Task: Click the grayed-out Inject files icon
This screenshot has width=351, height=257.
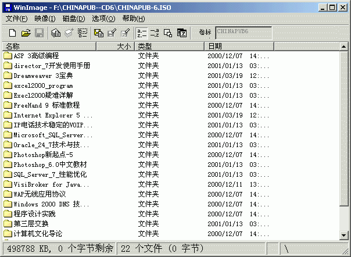Action: click(69, 33)
